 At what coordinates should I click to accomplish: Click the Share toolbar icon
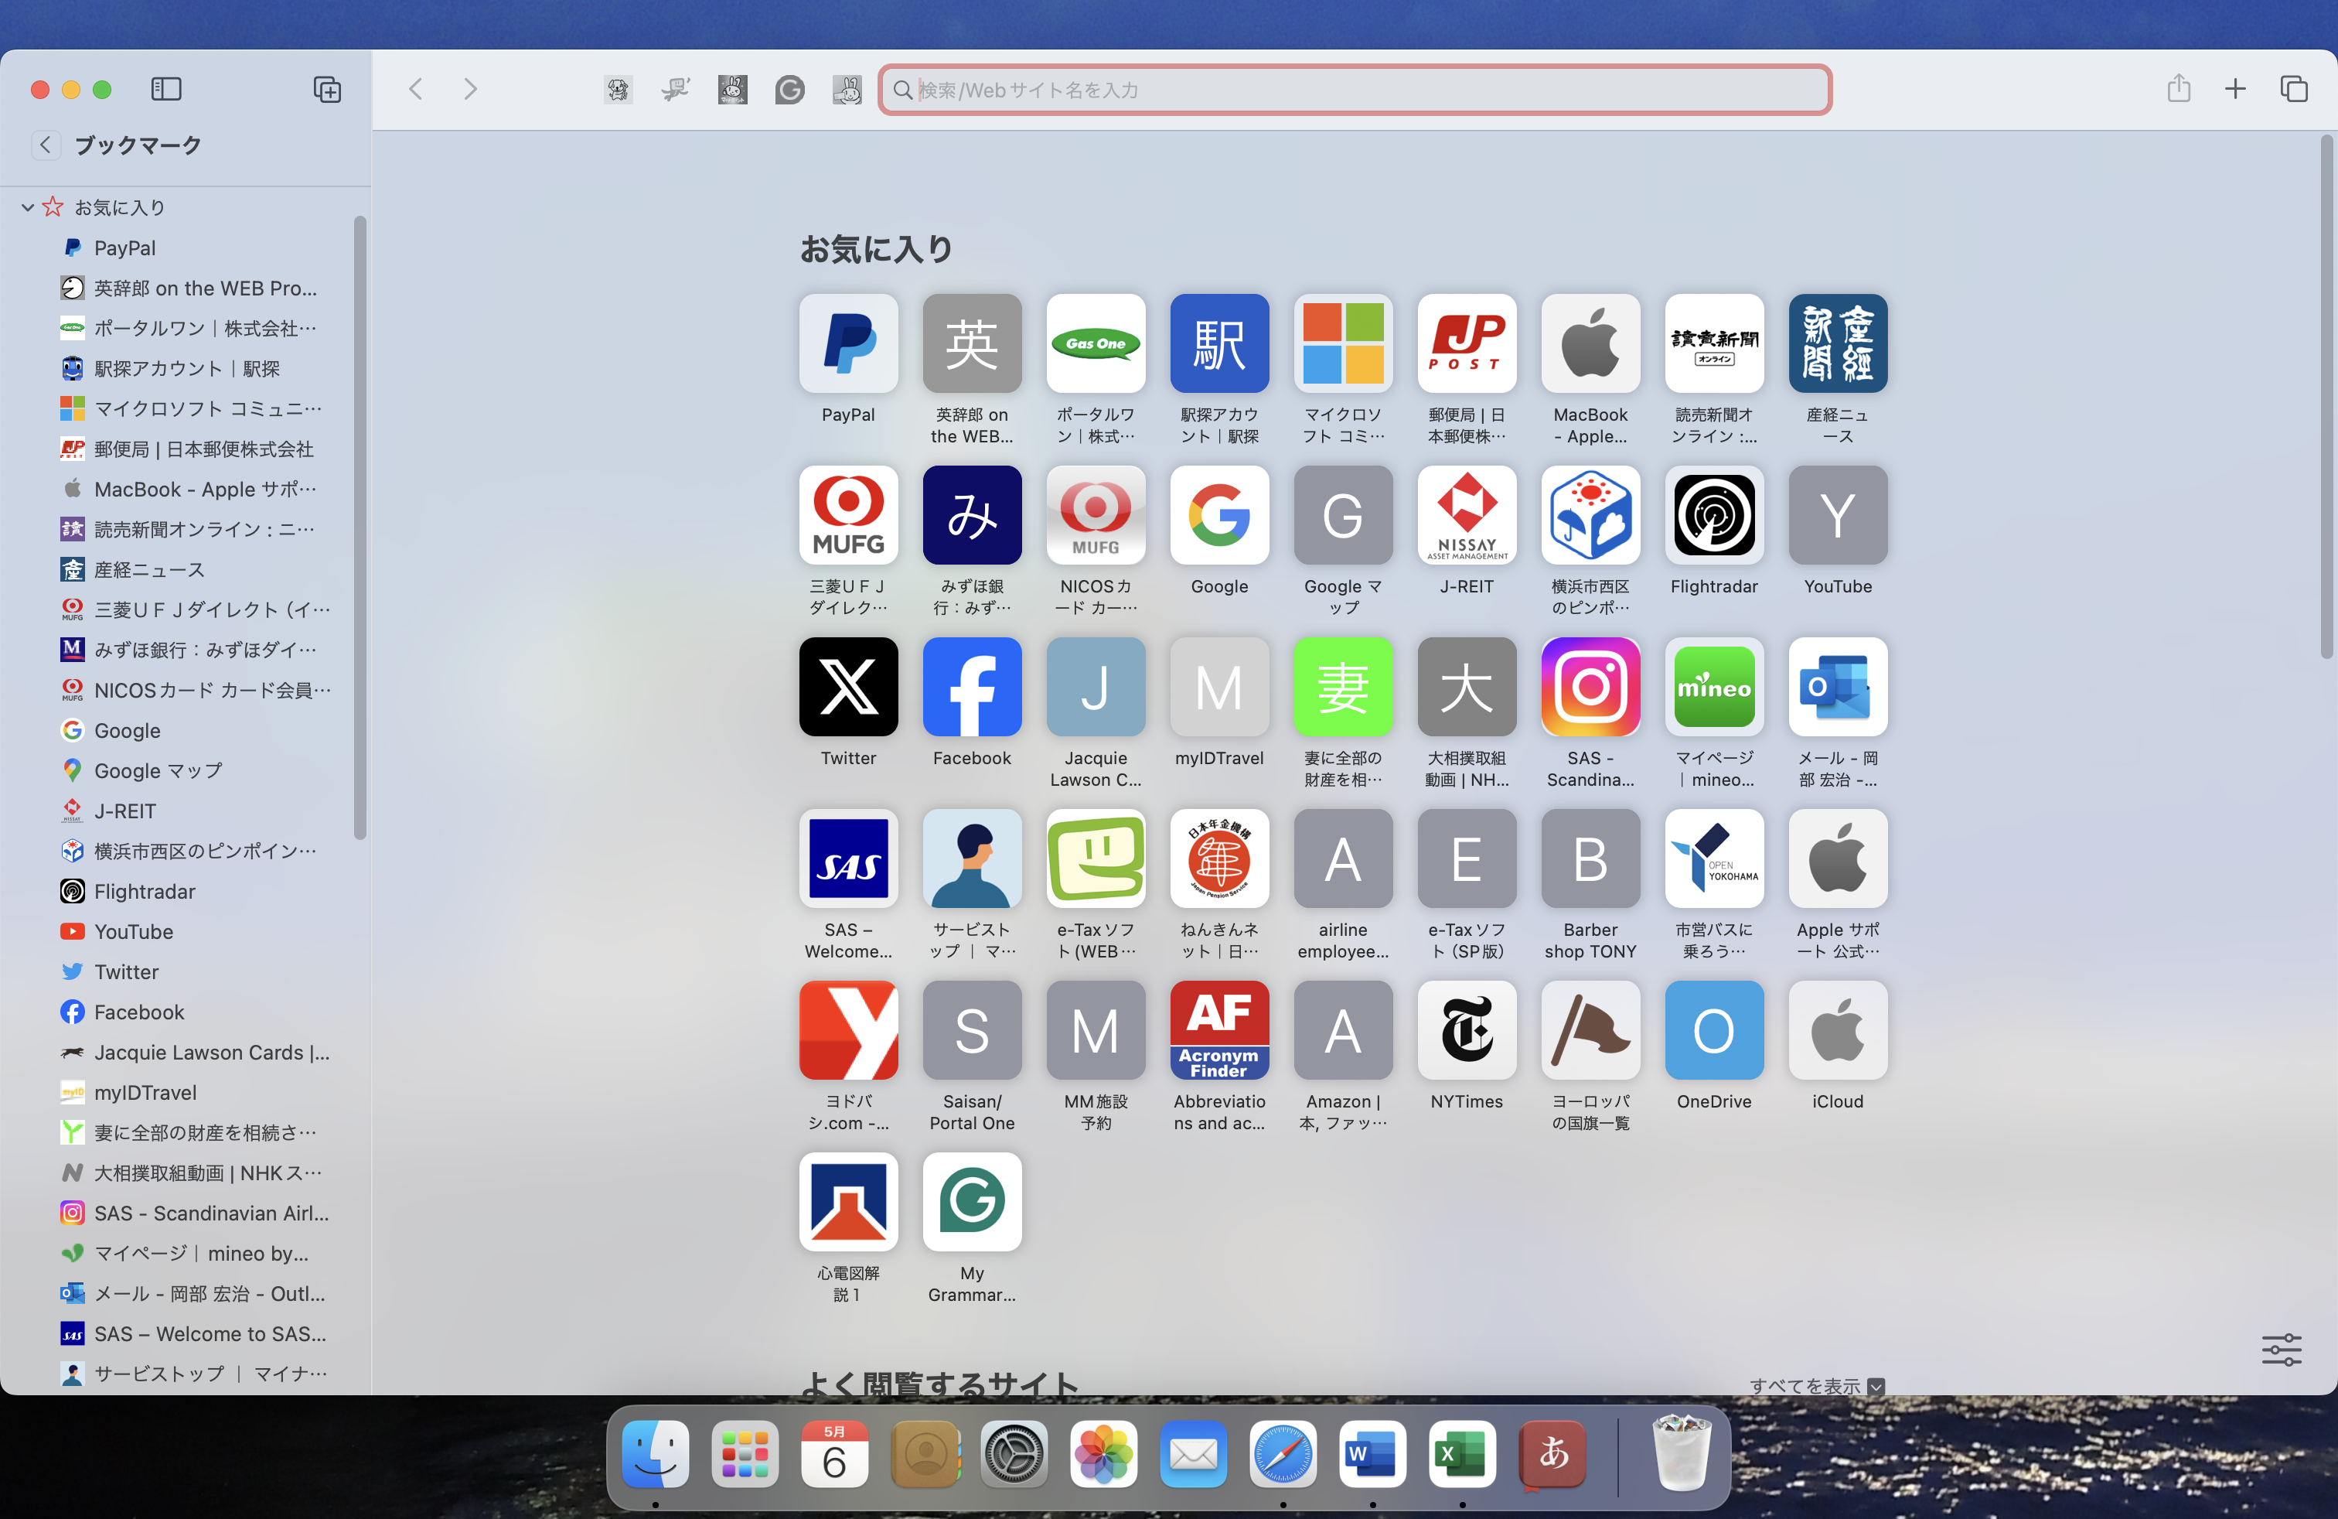pyautogui.click(x=2179, y=90)
